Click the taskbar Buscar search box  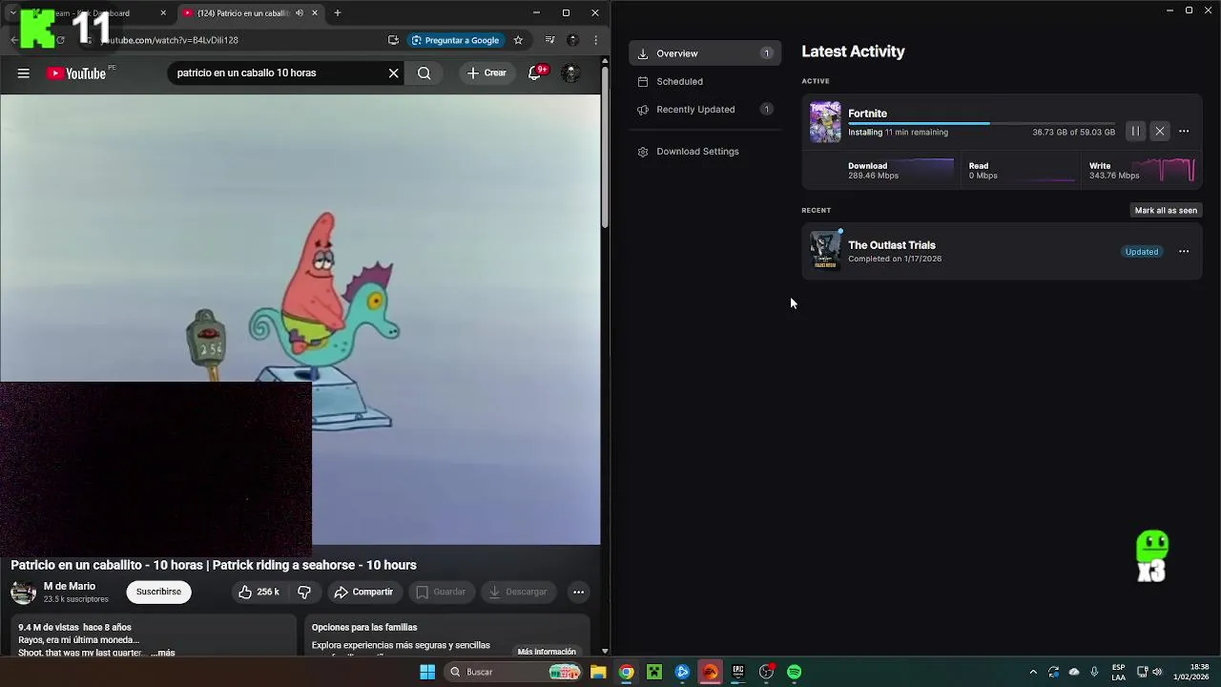click(514, 672)
